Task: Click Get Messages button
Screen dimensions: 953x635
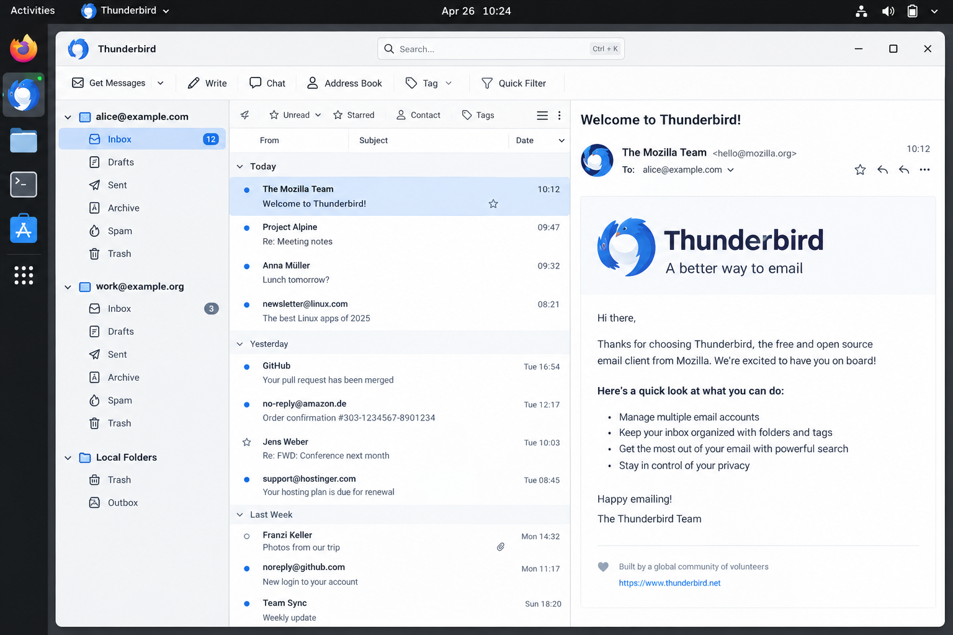Action: click(x=109, y=83)
